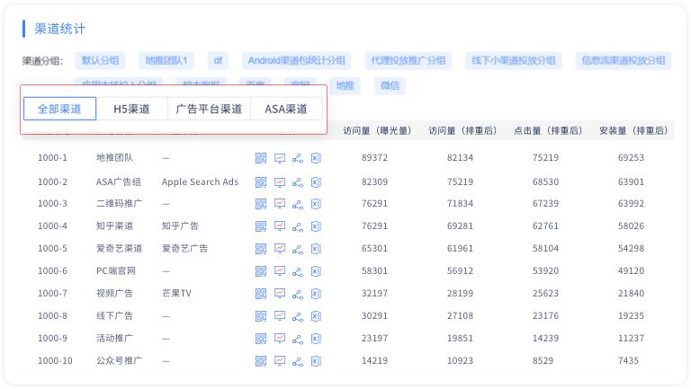Viewport: 691px width, 389px height.
Task: Open chart icon for 活动推广 row
Action: pyautogui.click(x=280, y=339)
